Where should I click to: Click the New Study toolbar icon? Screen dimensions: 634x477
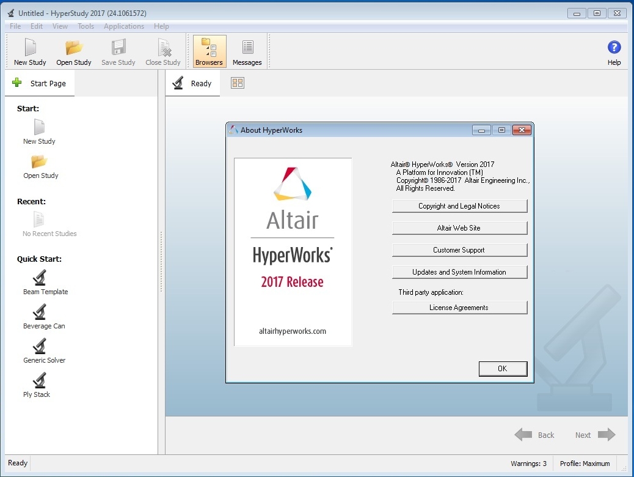click(30, 51)
